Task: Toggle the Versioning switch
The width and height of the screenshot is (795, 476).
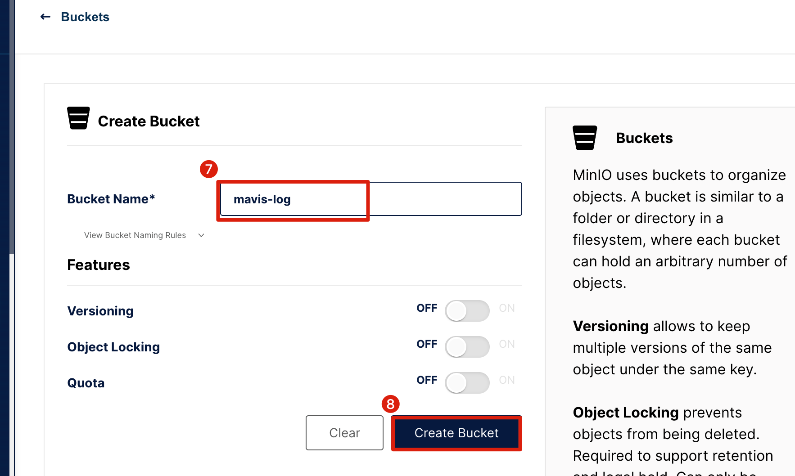Action: [467, 311]
